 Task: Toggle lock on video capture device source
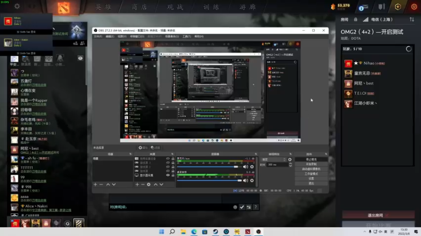click(173, 159)
